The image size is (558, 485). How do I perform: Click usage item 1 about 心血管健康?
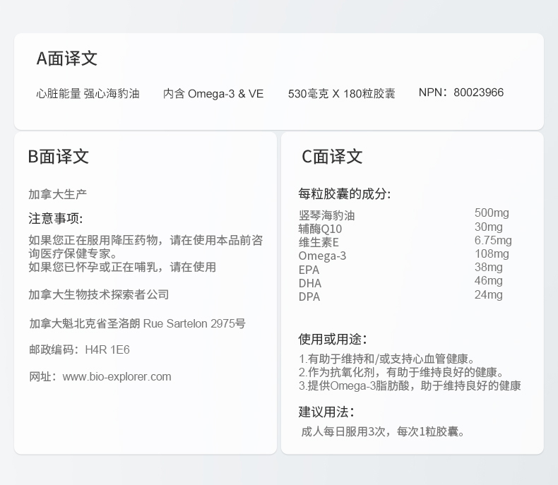point(387,359)
